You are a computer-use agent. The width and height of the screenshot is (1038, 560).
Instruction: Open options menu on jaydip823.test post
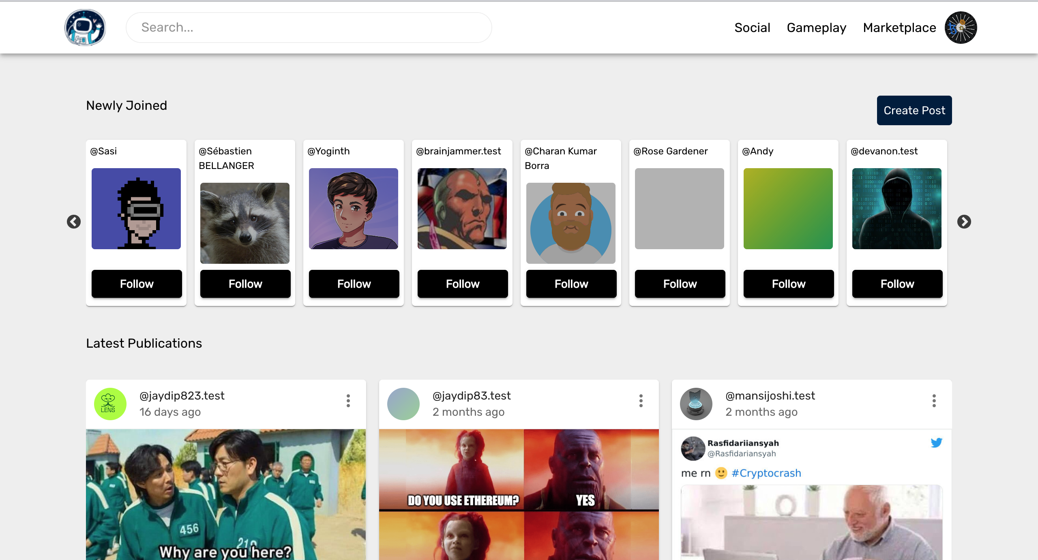tap(348, 401)
